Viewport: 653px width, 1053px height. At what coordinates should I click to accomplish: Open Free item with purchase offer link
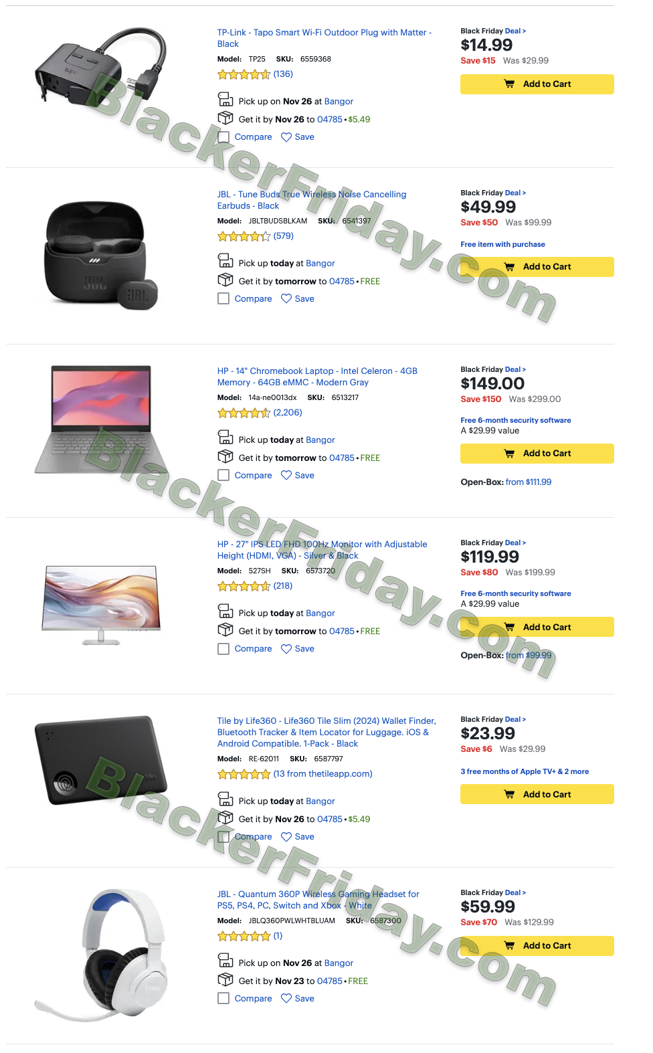(x=502, y=245)
